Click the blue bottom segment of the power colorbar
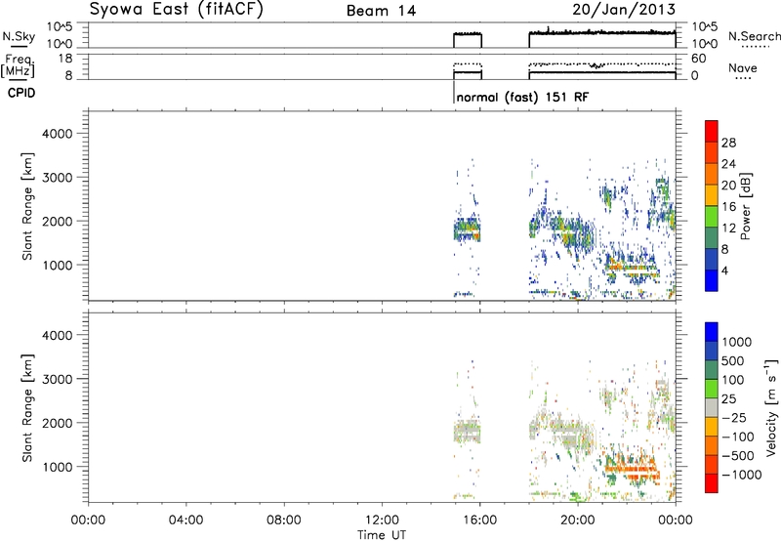Screen dimensions: 781x541 pyautogui.click(x=712, y=280)
